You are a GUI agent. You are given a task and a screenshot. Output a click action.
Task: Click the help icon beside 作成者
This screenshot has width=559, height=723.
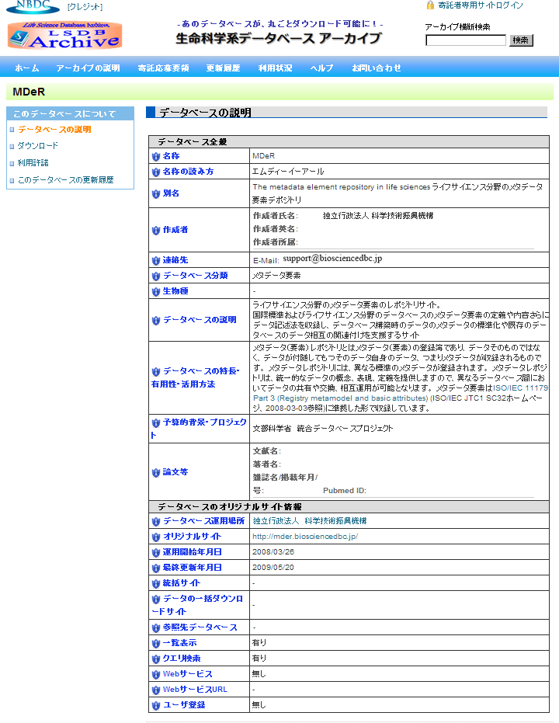tap(156, 230)
